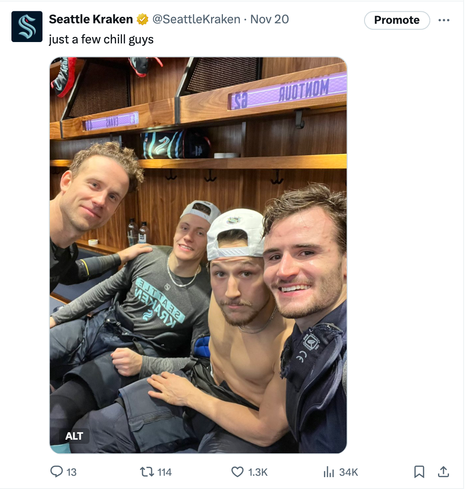Click the Promote button
The image size is (465, 489).
[x=397, y=20]
